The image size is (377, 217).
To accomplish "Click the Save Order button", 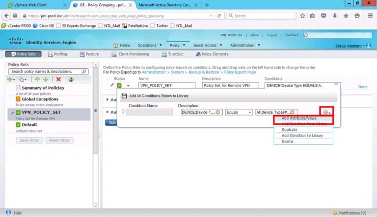I will coord(29,140).
